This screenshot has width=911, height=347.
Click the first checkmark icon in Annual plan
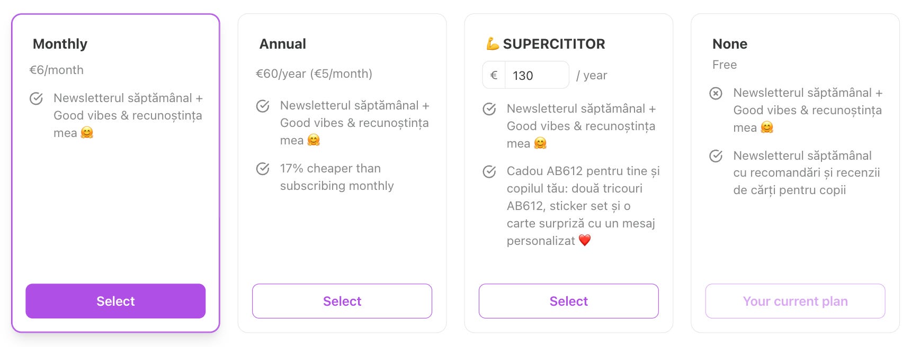coord(263,106)
